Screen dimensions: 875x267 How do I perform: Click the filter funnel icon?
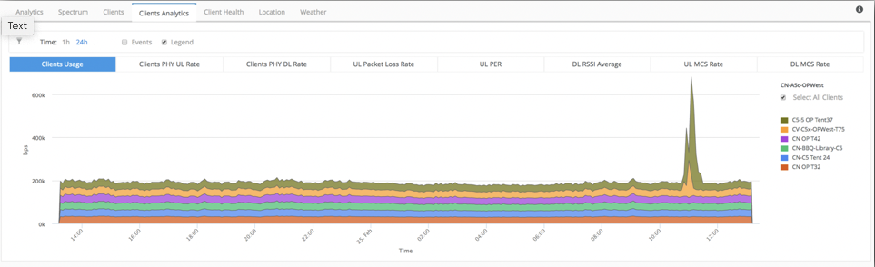19,41
